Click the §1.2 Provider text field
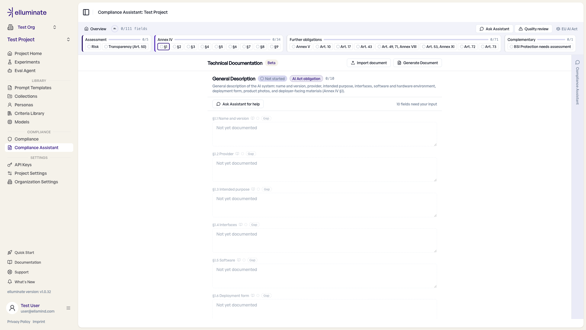The width and height of the screenshot is (586, 330). tap(325, 170)
